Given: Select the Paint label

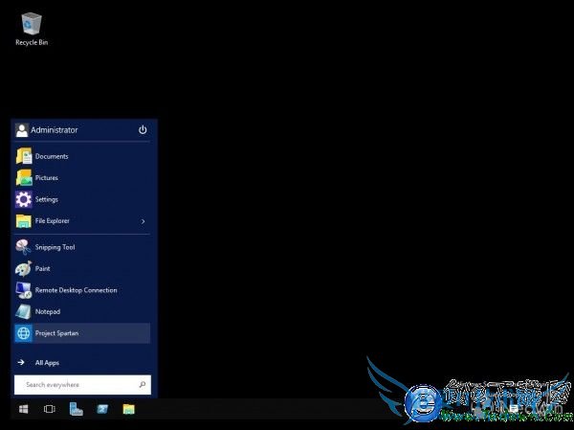Looking at the screenshot, I should (42, 269).
